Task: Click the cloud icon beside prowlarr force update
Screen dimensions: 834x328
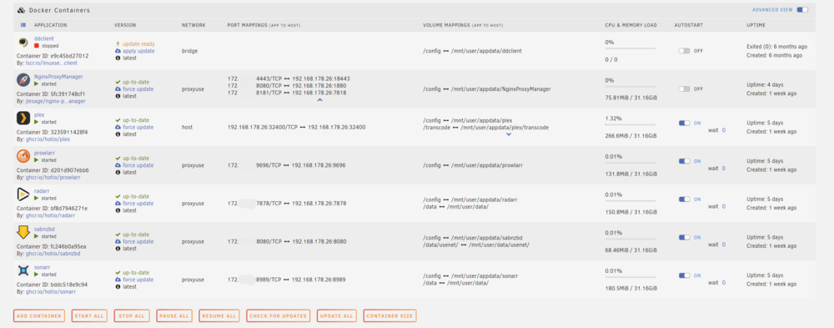Action: click(118, 165)
